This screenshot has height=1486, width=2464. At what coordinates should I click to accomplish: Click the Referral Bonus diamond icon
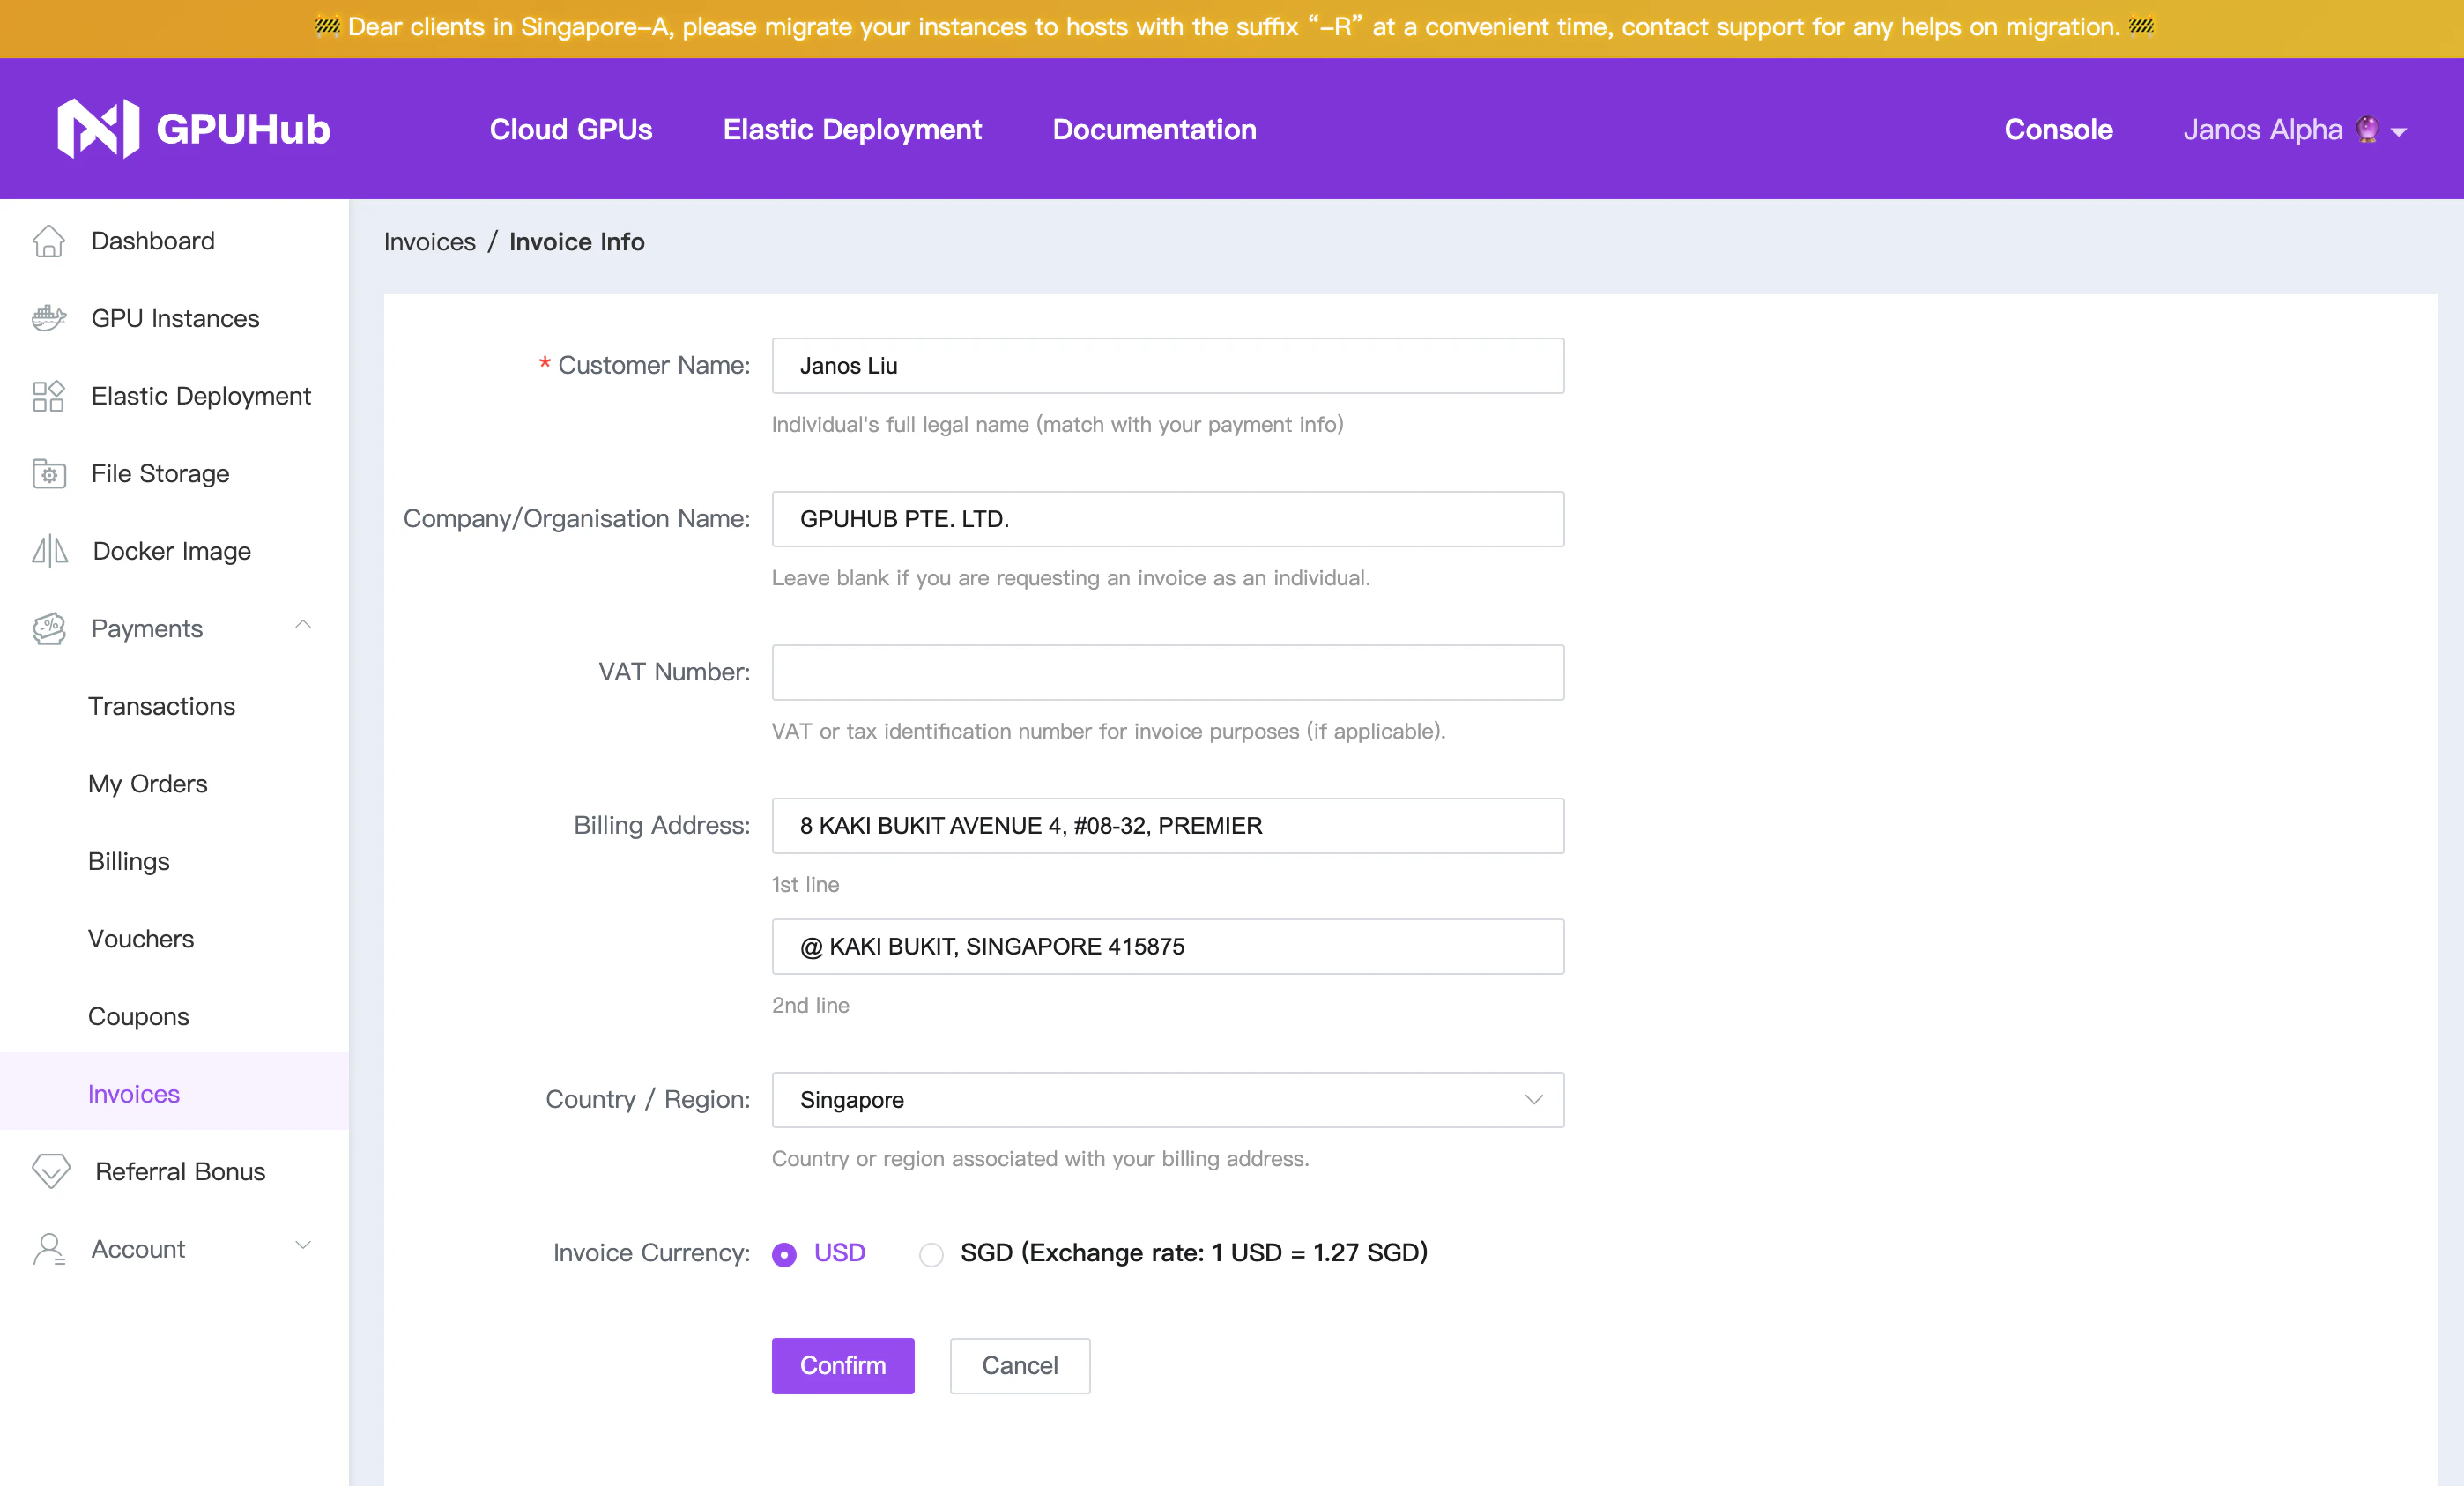(x=51, y=1171)
